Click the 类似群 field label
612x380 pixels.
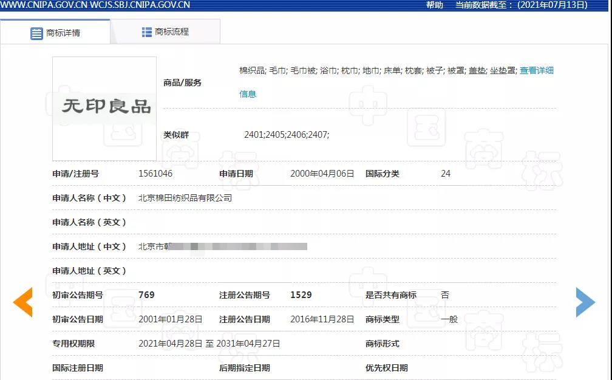click(176, 135)
